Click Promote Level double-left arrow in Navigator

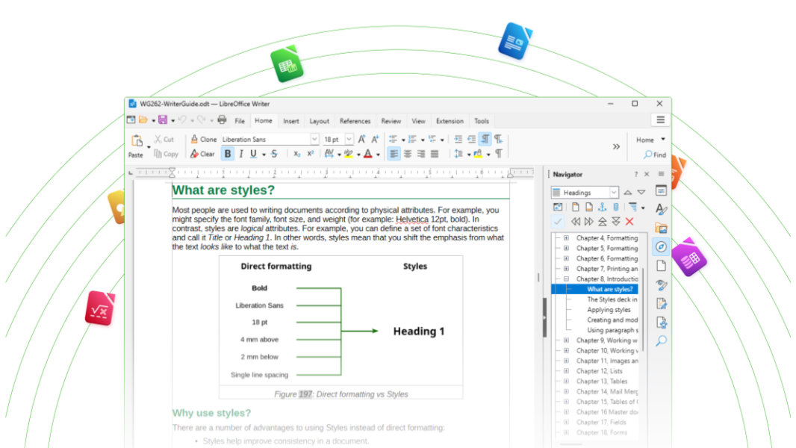(575, 222)
